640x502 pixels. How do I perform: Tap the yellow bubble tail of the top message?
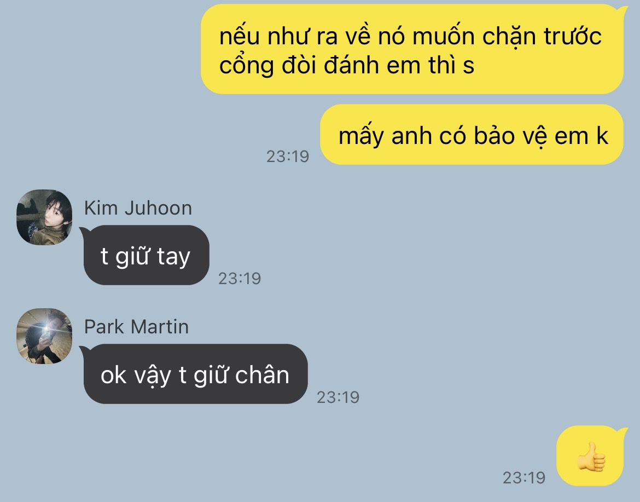[x=623, y=11]
